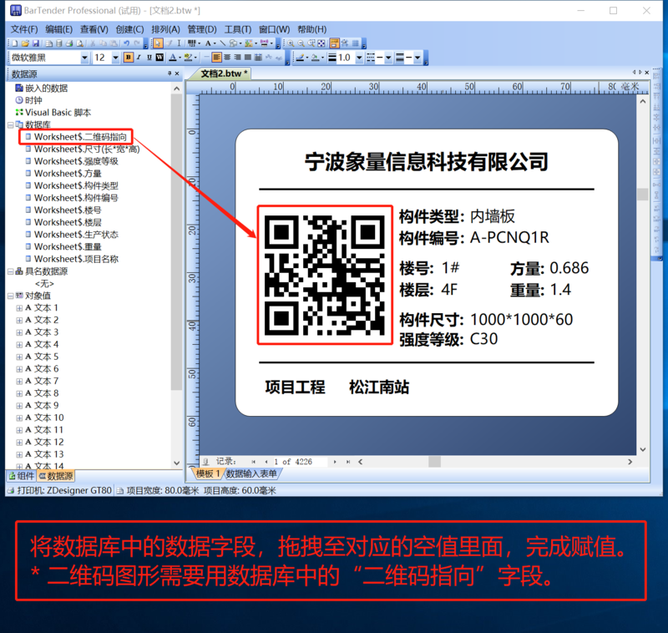Screen dimensions: 668x633
Task: Open the 创建(C) menu
Action: pos(129,29)
